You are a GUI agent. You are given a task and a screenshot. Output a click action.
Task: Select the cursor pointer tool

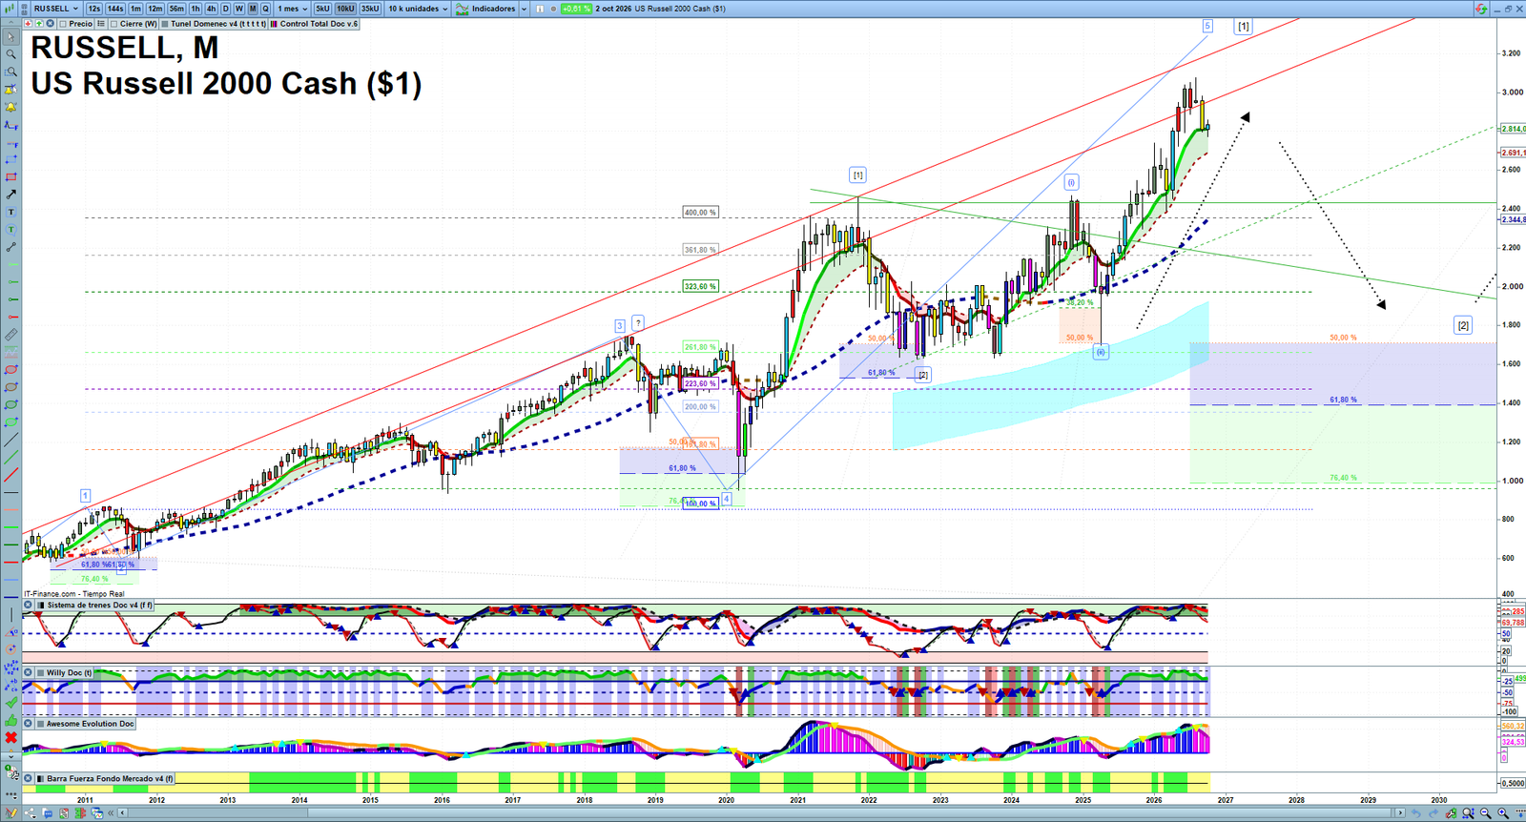pos(10,37)
